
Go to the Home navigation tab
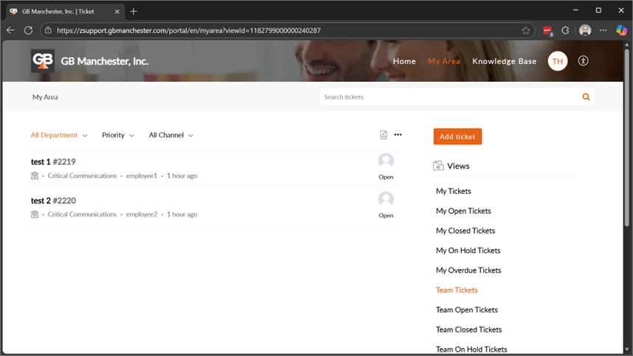point(404,61)
